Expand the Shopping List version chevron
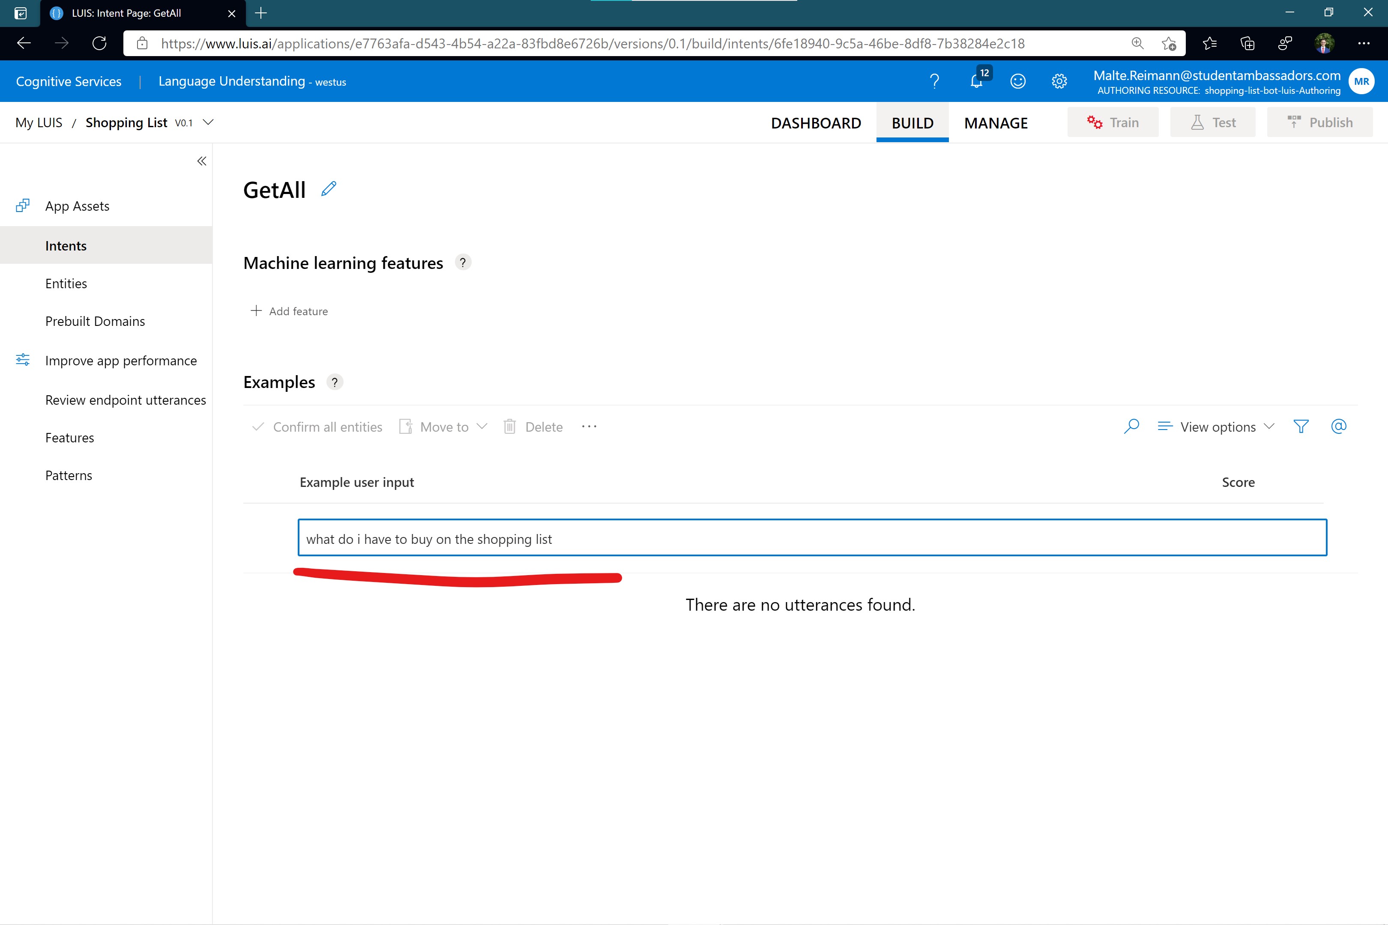 (x=208, y=122)
